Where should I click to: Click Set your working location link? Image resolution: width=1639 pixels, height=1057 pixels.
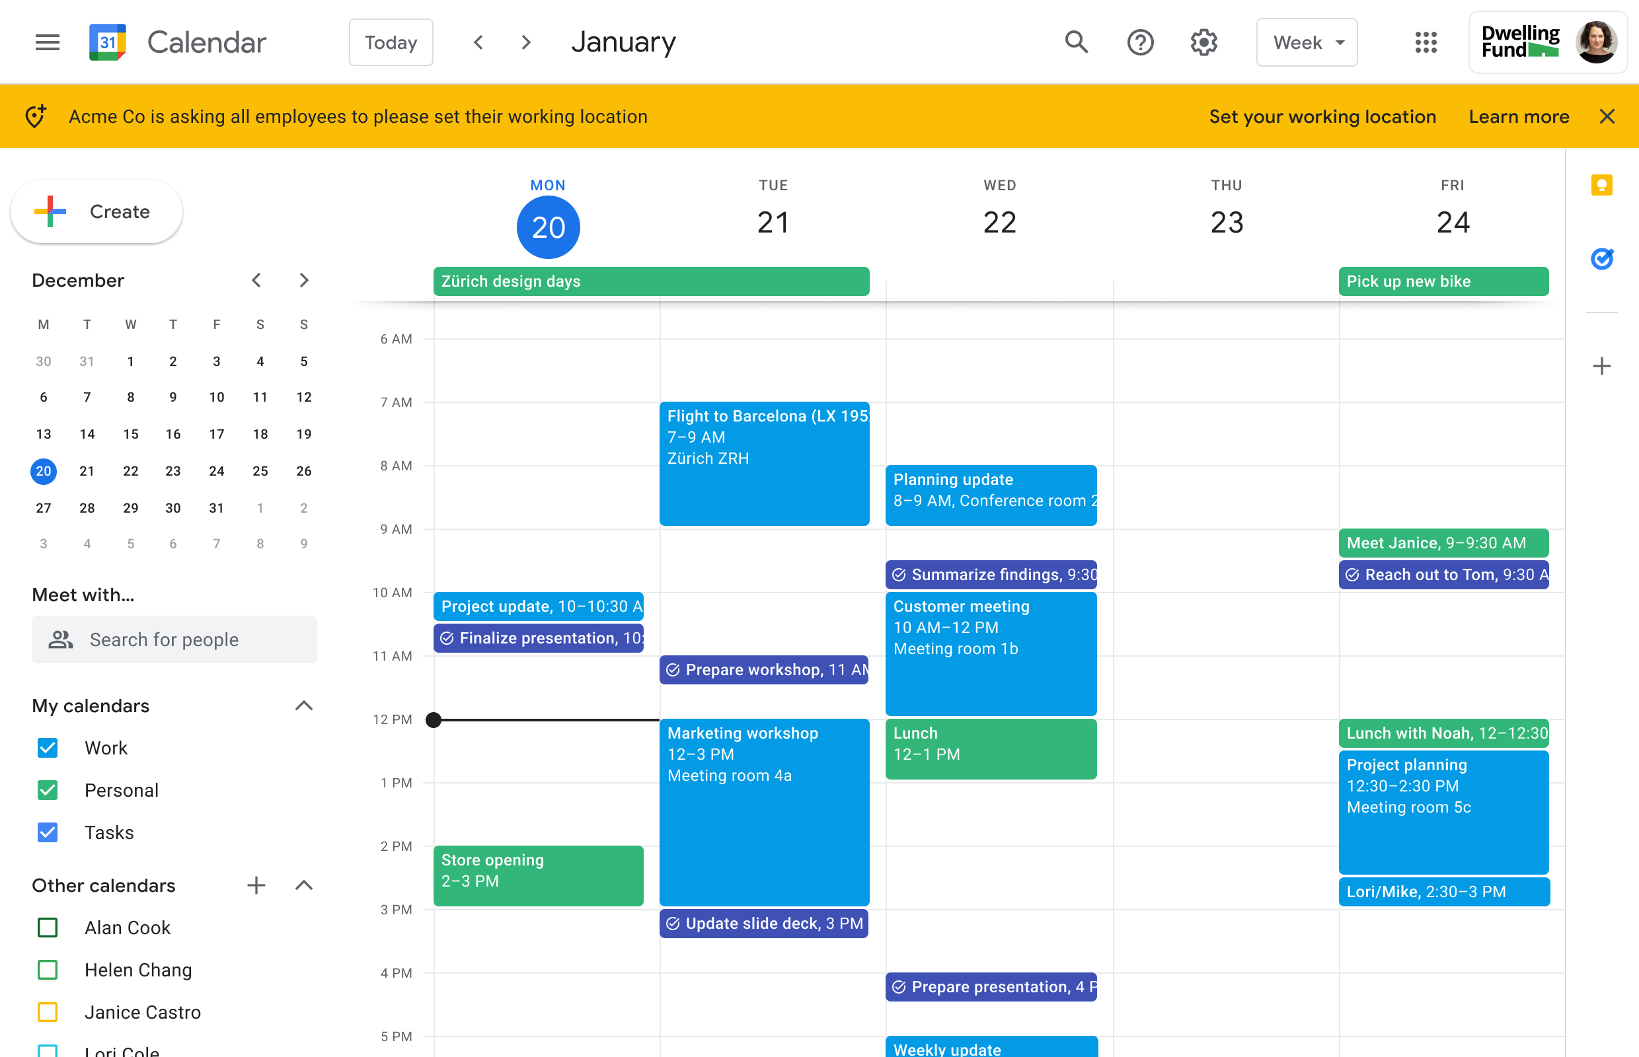point(1322,117)
